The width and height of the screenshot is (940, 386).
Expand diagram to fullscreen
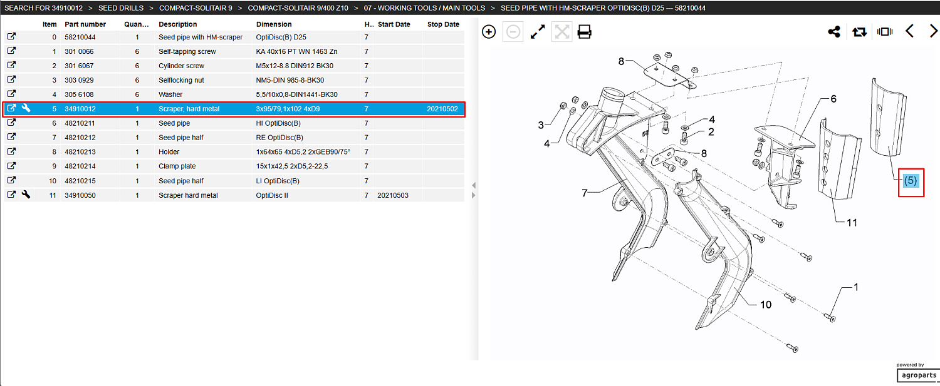537,32
